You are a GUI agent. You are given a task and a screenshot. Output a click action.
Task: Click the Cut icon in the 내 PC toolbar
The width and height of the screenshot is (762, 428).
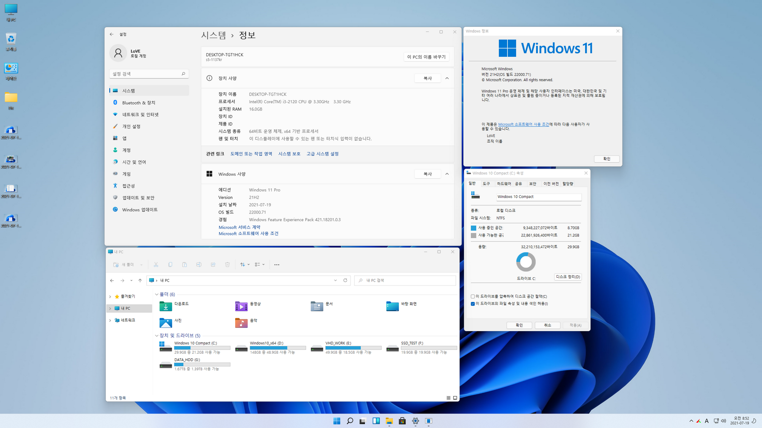click(x=156, y=265)
